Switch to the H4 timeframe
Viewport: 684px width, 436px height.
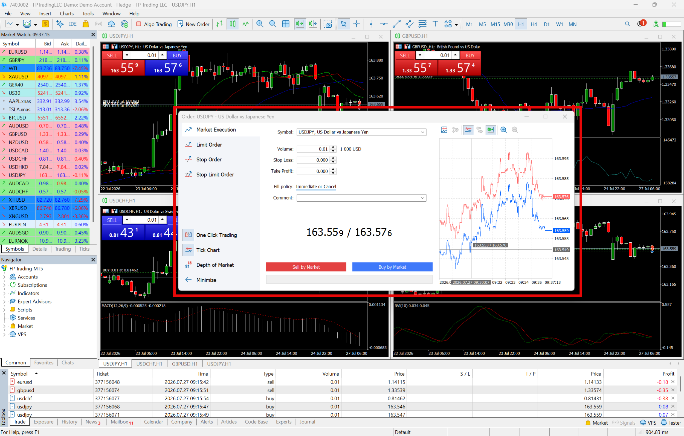534,24
